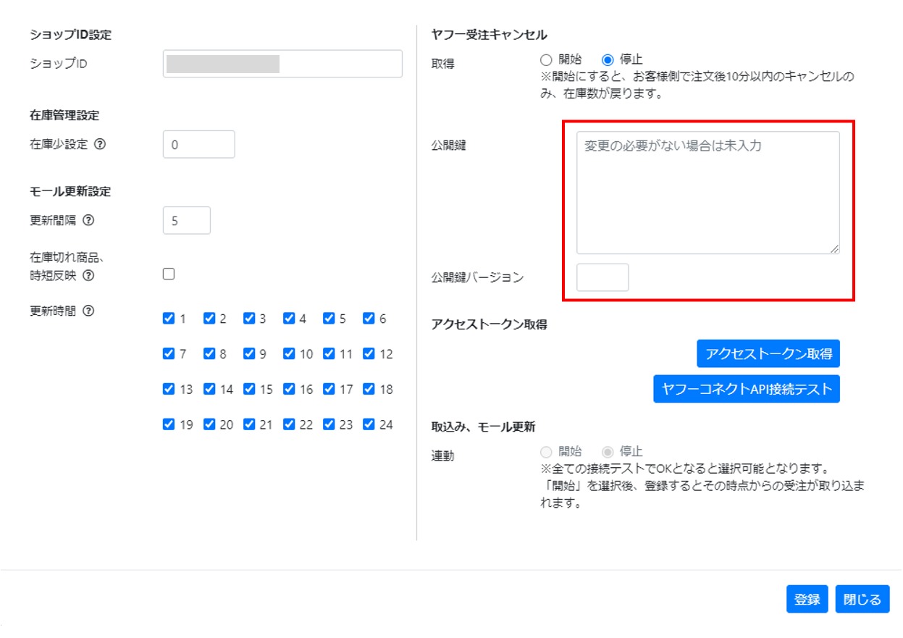
Task: Uncheck update hour 24 checkbox
Action: point(369,424)
